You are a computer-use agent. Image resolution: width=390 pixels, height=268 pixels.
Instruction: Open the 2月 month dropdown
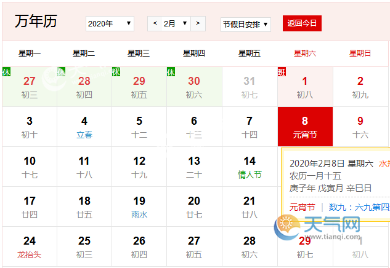[176, 23]
